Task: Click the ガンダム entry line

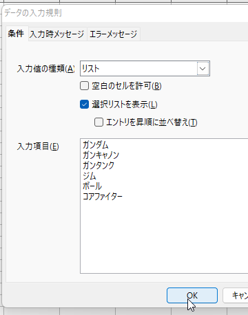Action: pos(96,145)
